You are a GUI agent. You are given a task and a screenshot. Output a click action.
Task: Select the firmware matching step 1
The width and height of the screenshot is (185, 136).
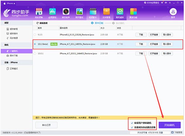[97, 23]
